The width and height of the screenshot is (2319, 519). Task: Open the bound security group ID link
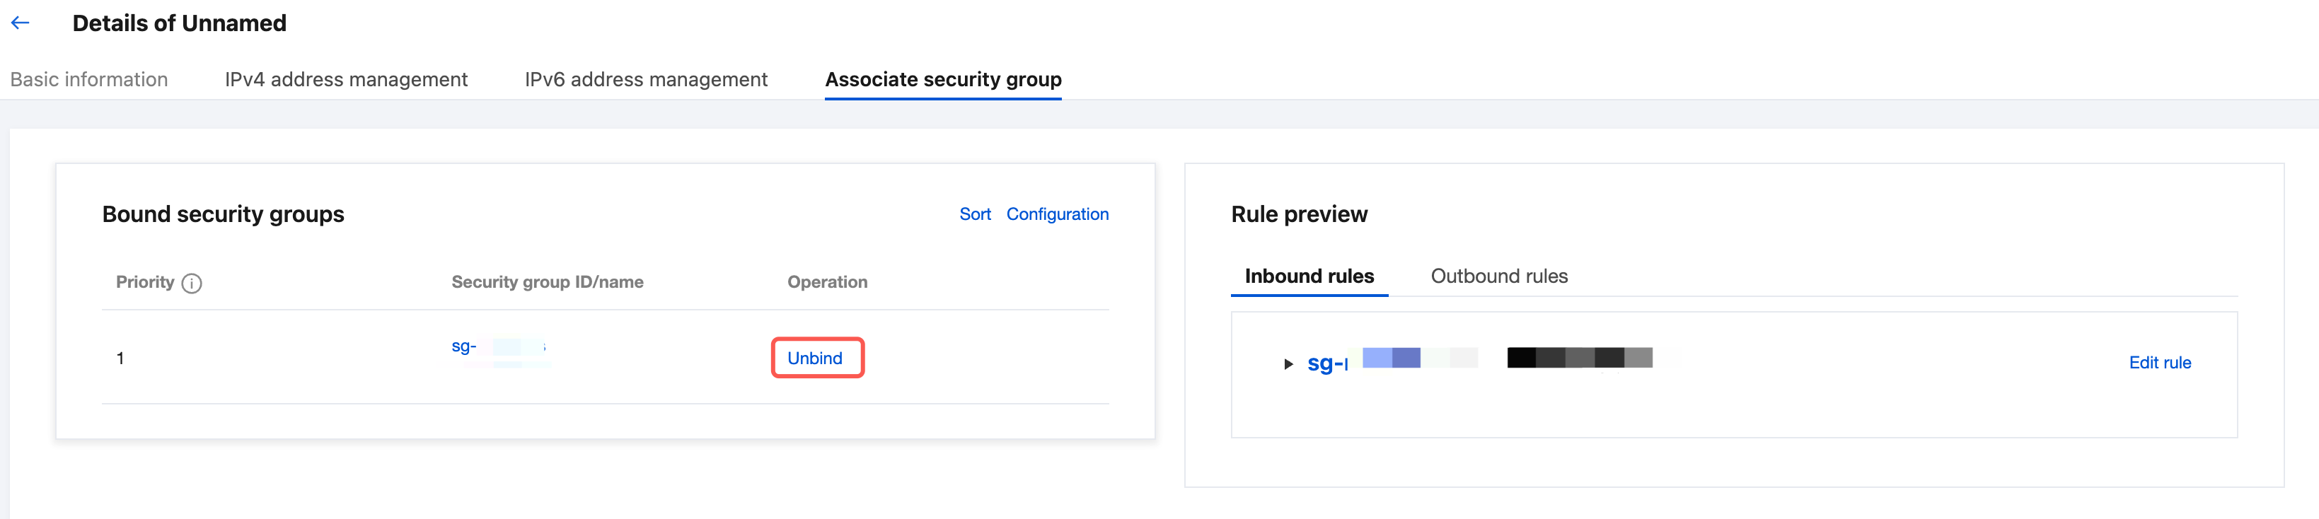(x=465, y=346)
